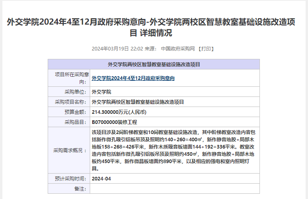This screenshot has height=199, width=308.
Task: Select the project name value in 采购项目名称 row
Action: 138,102
